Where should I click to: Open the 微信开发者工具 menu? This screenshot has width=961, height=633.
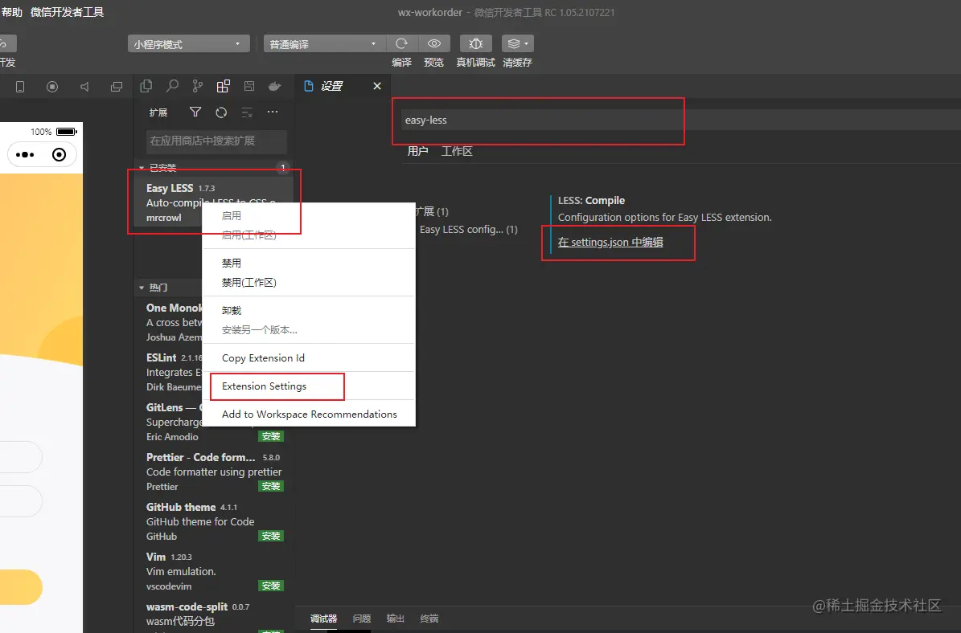coord(68,12)
